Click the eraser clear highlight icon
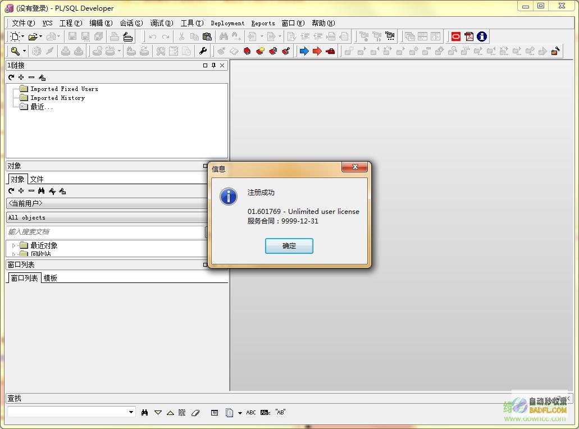The width and height of the screenshot is (579, 429). (x=195, y=413)
